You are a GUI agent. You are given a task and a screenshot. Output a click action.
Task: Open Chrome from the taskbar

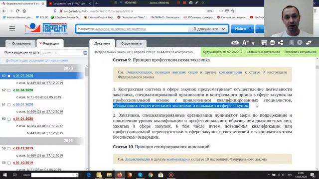(x=151, y=175)
